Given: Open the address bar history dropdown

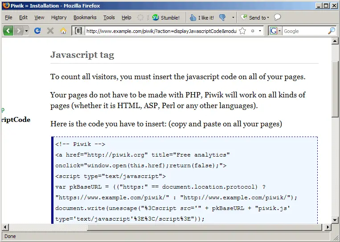Looking at the screenshot, I should coord(260,31).
